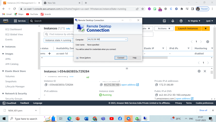Open the NEW_KEY.pem download options chevron
The image size is (216, 122).
(36, 111)
